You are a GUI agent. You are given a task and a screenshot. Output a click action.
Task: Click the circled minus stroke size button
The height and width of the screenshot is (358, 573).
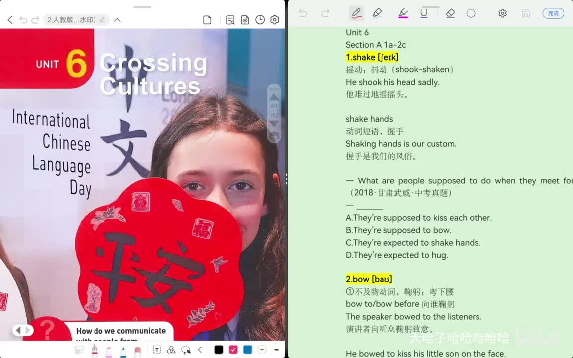(262, 350)
